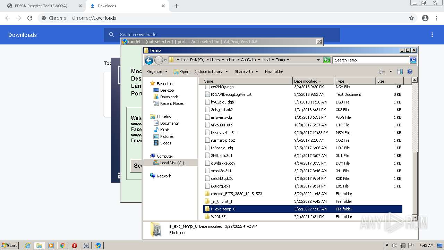Open the Chrome profile avatar icon
Screen dimensions: 444x250
pos(425,18)
